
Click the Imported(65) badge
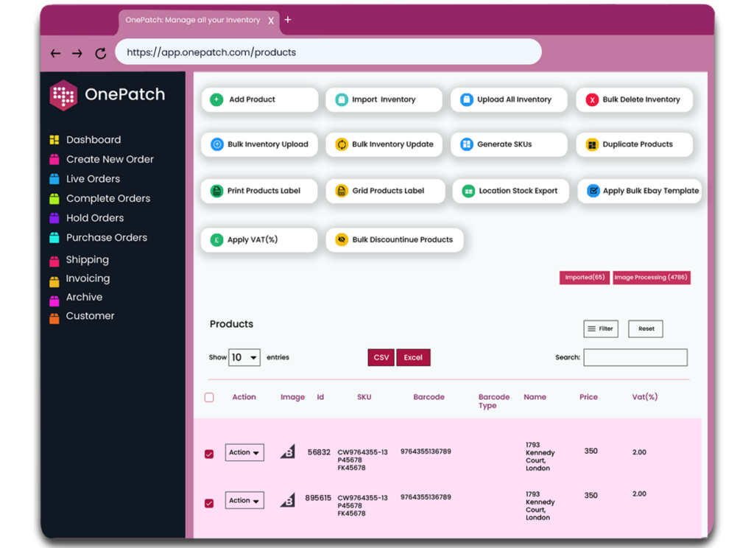[584, 277]
